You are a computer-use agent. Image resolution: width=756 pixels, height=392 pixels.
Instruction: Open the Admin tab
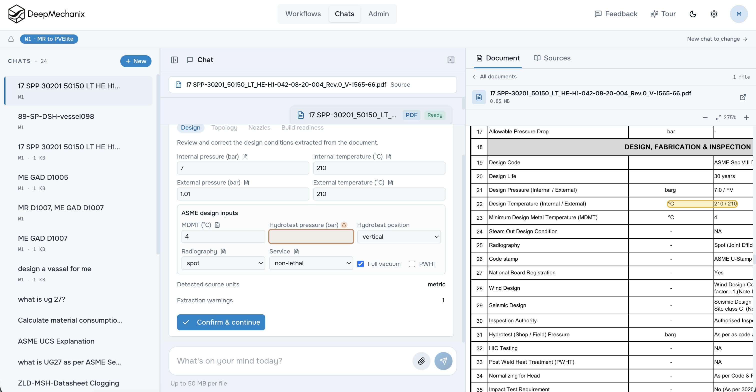[378, 14]
